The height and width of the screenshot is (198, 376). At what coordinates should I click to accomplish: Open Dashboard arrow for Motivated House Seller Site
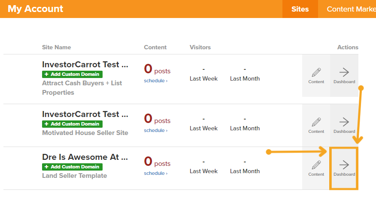(x=344, y=126)
